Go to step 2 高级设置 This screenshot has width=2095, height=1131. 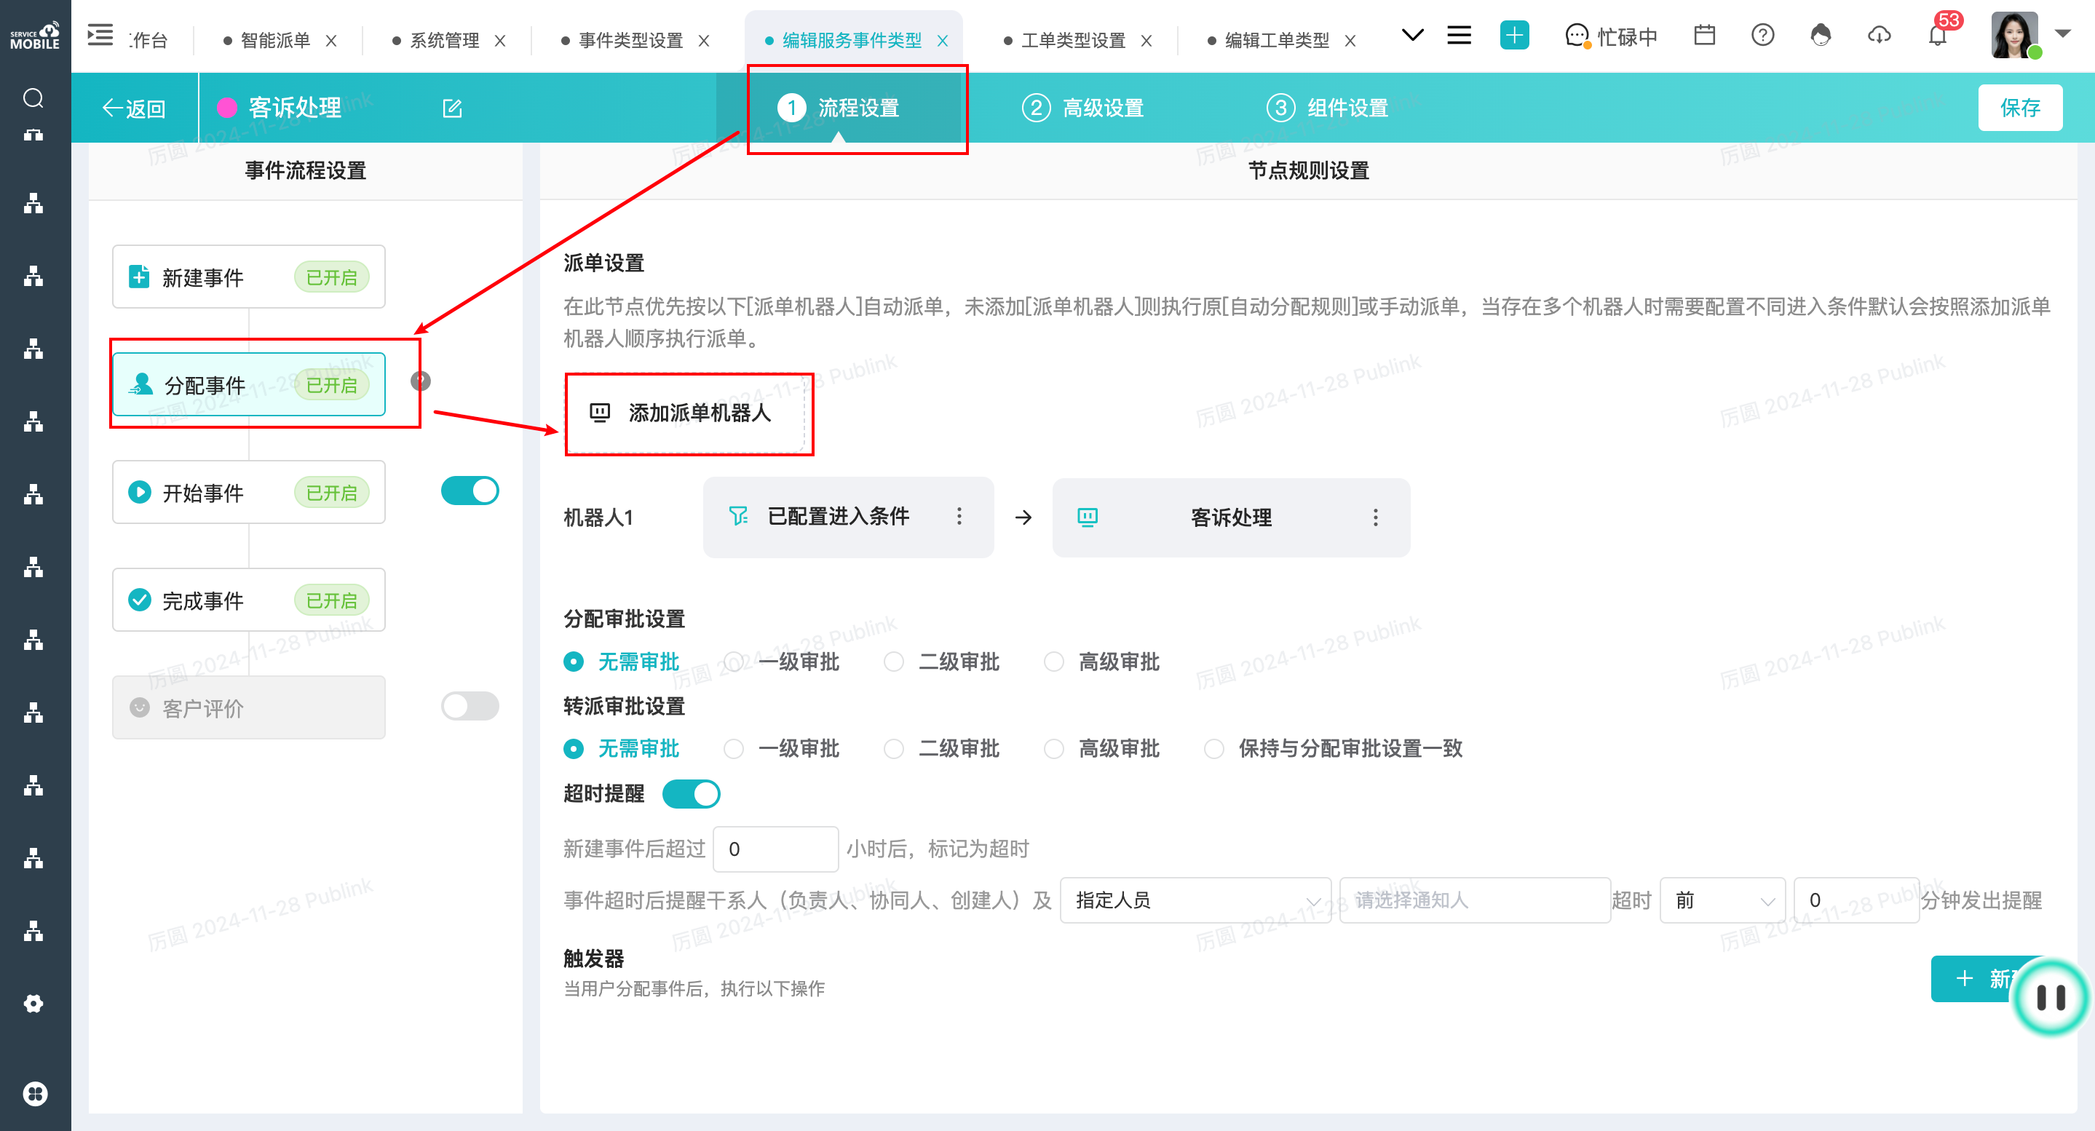[x=1083, y=107]
